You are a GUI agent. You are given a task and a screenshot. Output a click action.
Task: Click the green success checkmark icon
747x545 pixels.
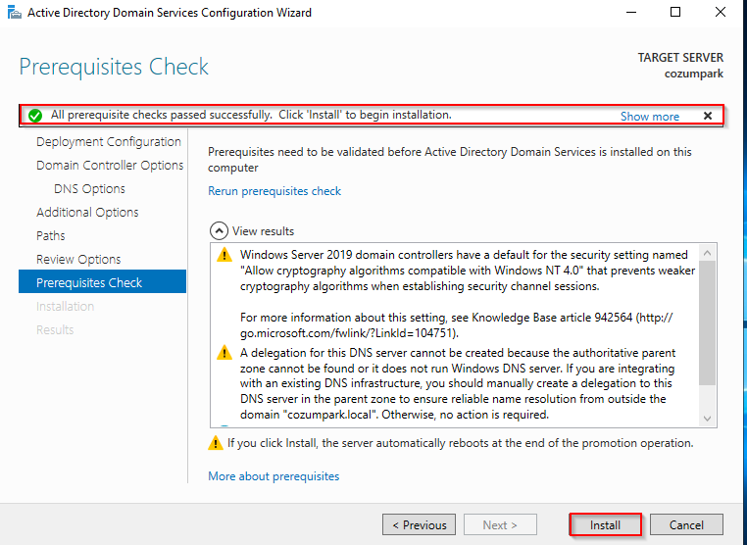tap(35, 116)
